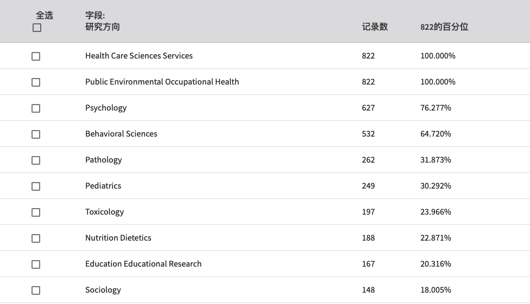This screenshot has width=530, height=304.
Task: Tick the 全选 select-all checkbox
Action: pyautogui.click(x=37, y=28)
